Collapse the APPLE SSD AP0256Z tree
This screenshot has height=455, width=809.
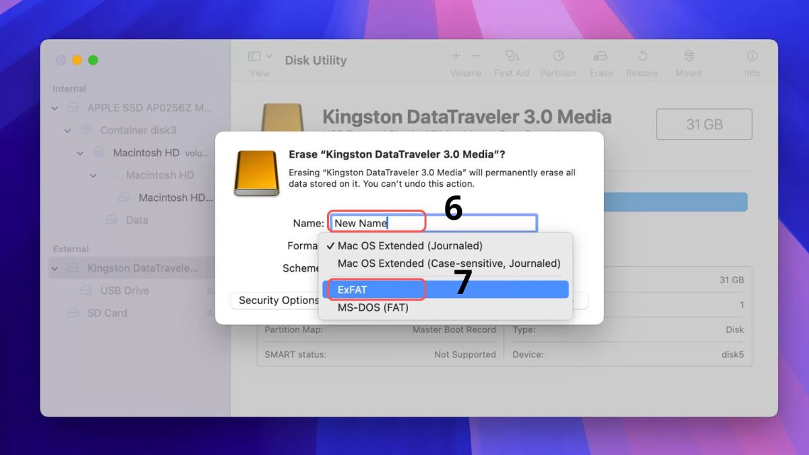pos(55,108)
